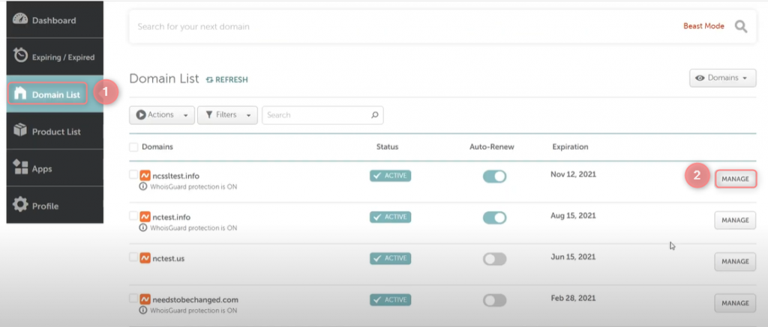The height and width of the screenshot is (327, 768).
Task: Expand the Actions dropdown
Action: pyautogui.click(x=162, y=115)
